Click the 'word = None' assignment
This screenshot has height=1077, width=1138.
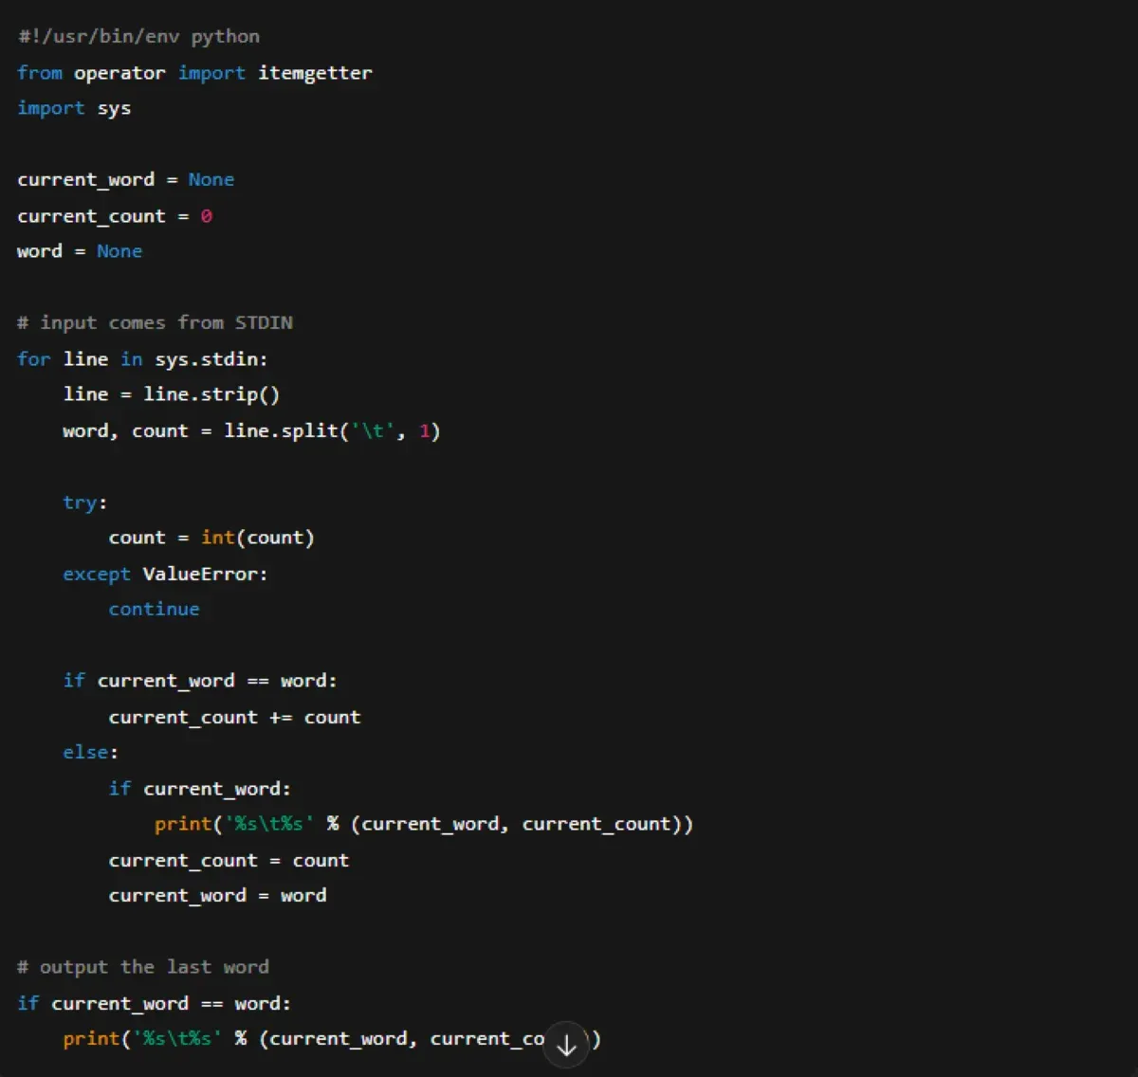pyautogui.click(x=79, y=250)
